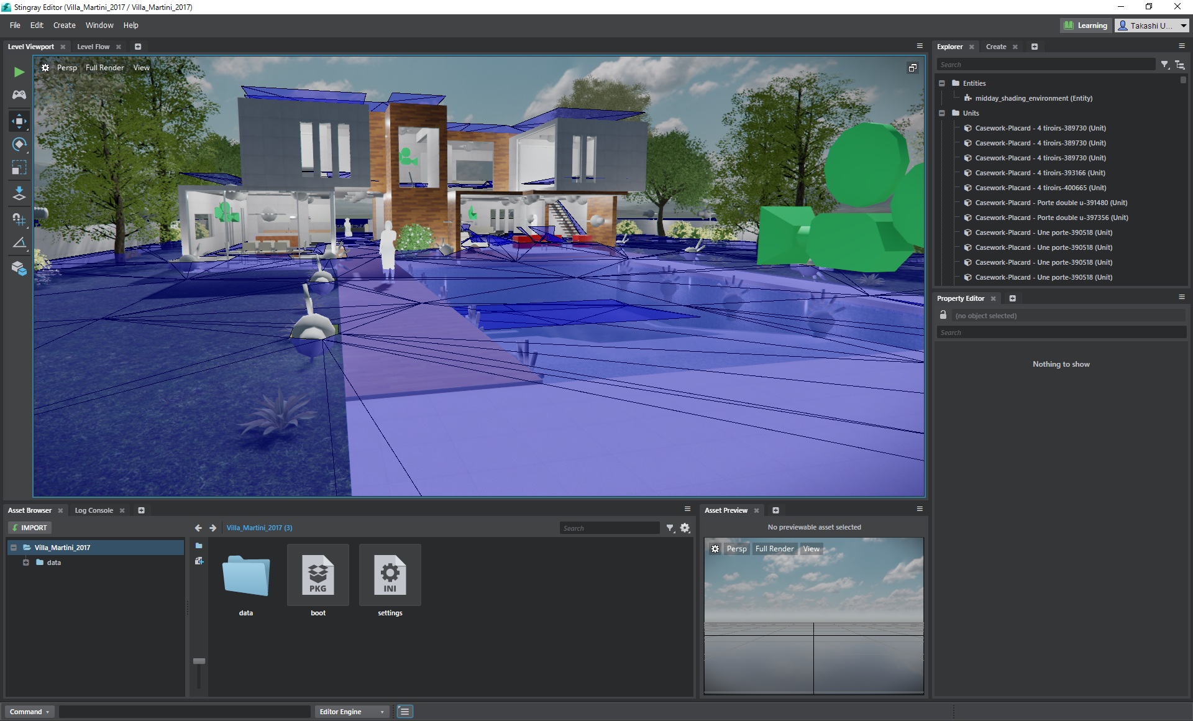Select the Scale tool icon
Screen dimensions: 1193x721
coord(19,168)
